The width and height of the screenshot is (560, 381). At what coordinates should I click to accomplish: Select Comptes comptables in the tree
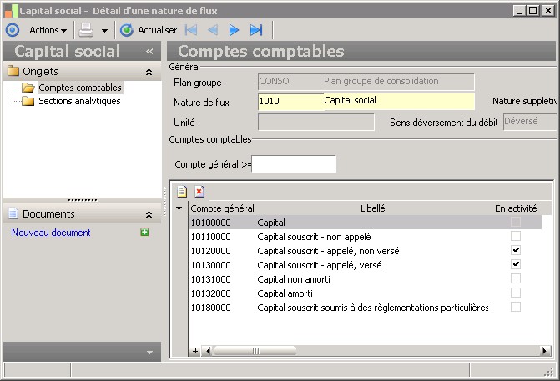80,88
